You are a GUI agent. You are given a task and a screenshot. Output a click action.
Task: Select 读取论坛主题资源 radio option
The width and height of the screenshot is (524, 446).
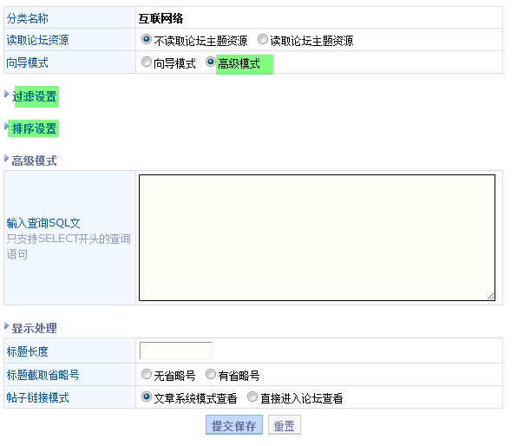click(x=263, y=40)
